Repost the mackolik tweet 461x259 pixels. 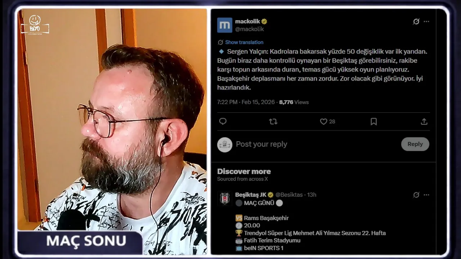pyautogui.click(x=273, y=122)
